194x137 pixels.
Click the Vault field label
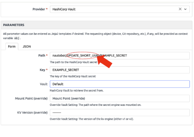pyautogui.click(x=44, y=84)
